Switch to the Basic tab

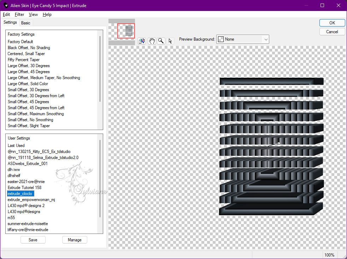pos(26,23)
